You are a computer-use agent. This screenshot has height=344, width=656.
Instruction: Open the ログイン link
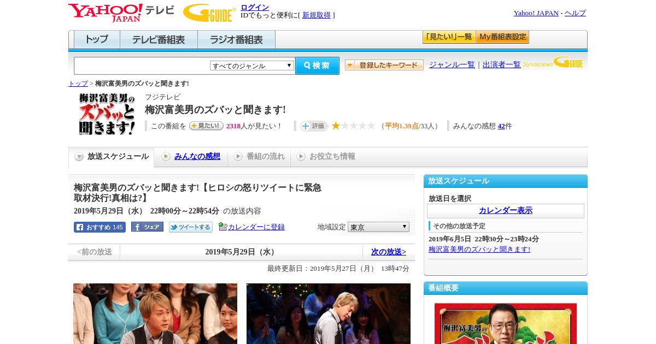coord(255,7)
